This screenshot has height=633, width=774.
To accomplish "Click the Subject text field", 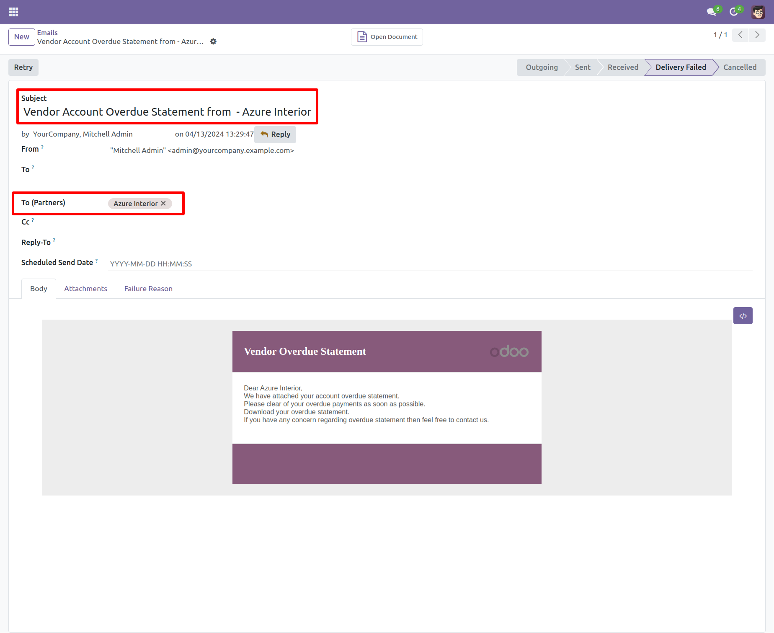I will click(x=168, y=112).
